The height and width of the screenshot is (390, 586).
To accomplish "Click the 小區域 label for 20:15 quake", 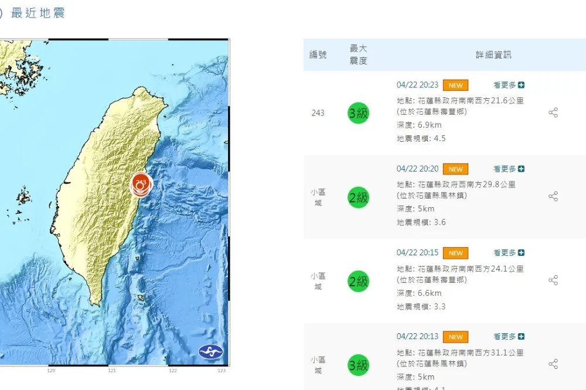I will pos(318,281).
